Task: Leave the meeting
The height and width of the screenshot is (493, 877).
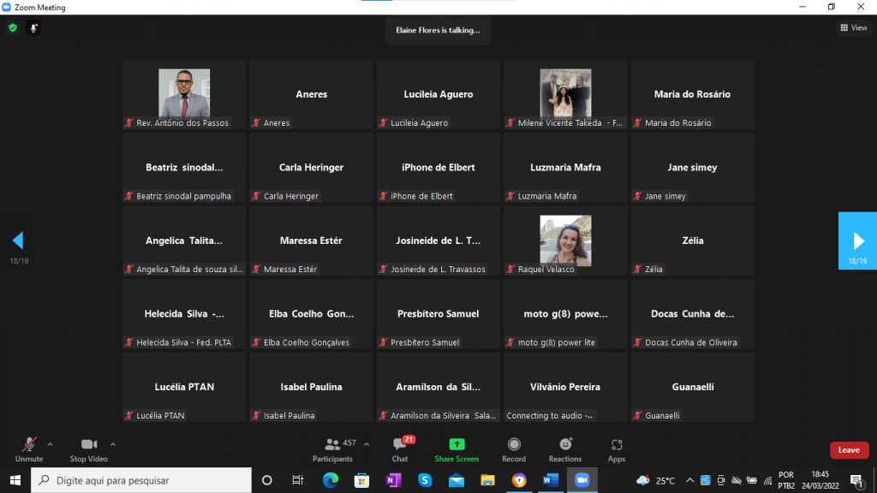Action: 849,450
